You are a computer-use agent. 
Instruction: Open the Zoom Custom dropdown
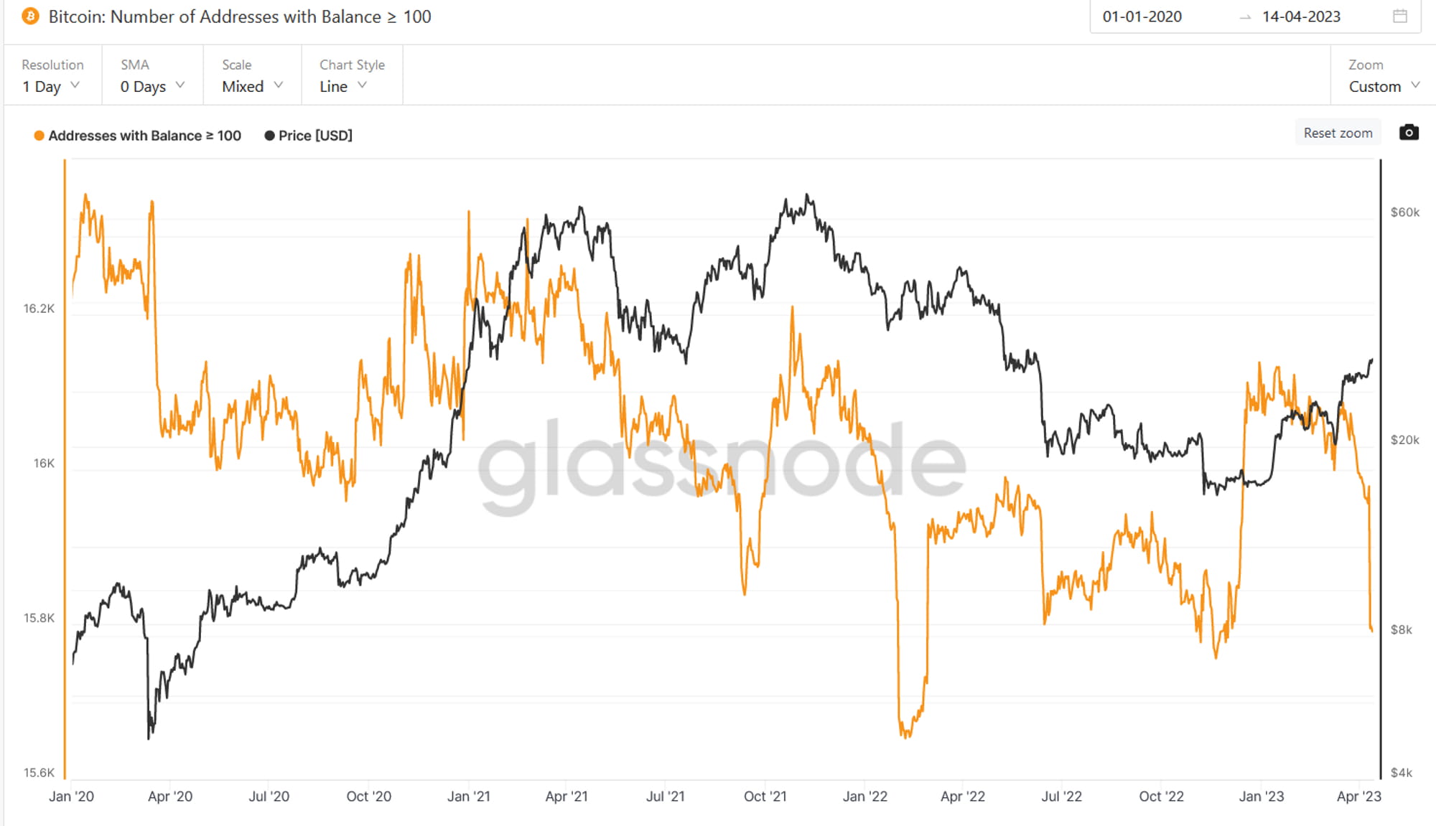tap(1384, 75)
